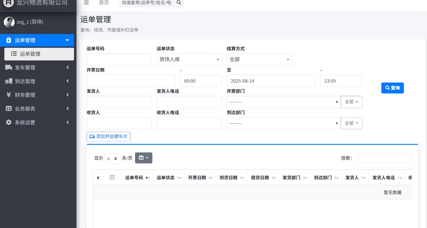Change rows per page value 10
427x228 pixels.
pos(112,158)
